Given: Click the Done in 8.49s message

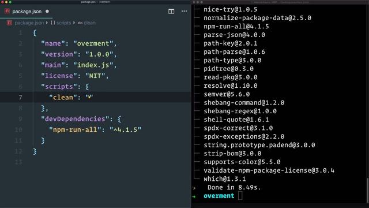Looking at the screenshot, I should tap(234, 187).
